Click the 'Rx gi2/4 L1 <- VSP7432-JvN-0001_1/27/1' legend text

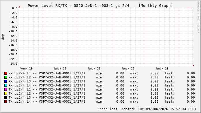[x=47, y=73]
